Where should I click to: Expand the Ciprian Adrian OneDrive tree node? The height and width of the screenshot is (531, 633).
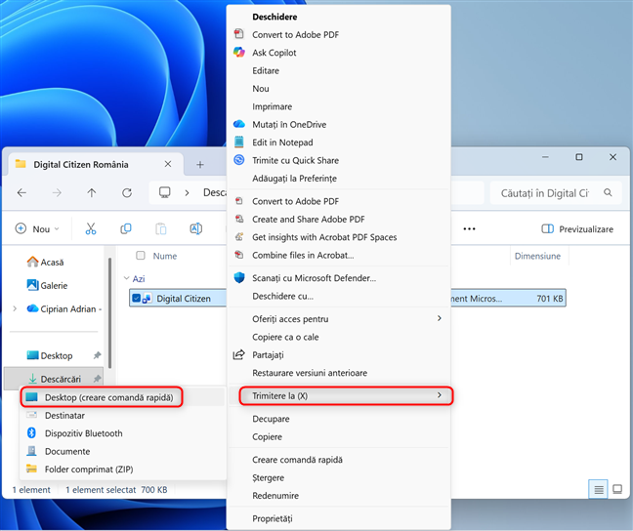coord(14,308)
